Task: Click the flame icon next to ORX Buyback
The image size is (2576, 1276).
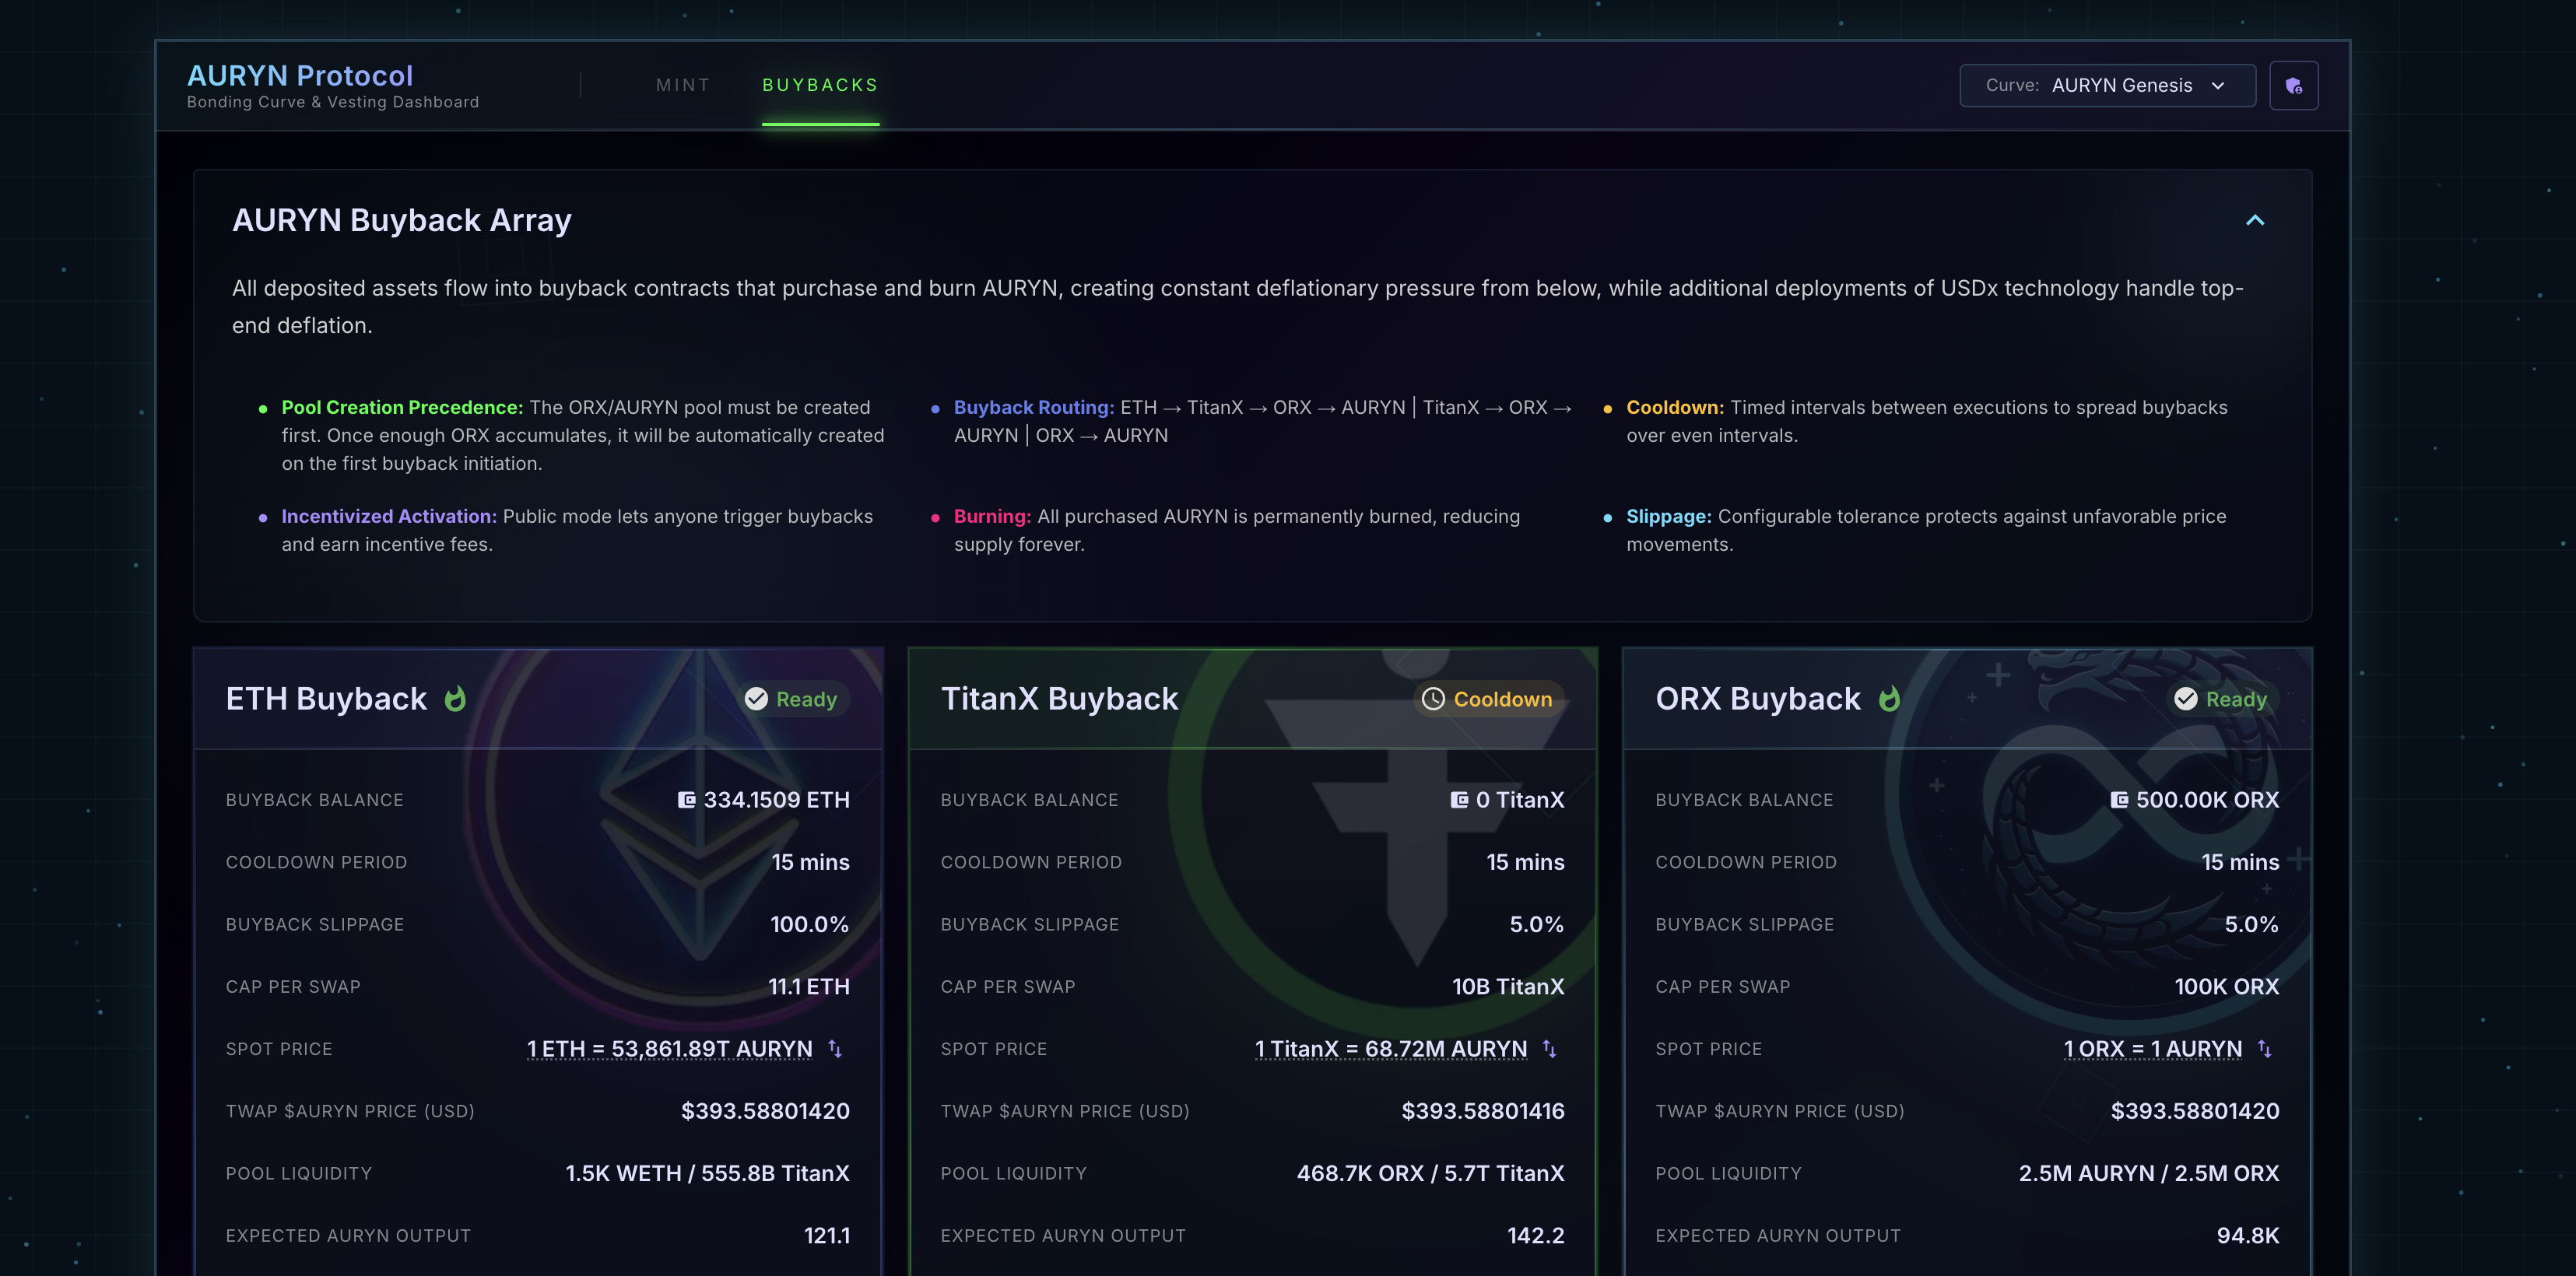Action: click(1888, 698)
